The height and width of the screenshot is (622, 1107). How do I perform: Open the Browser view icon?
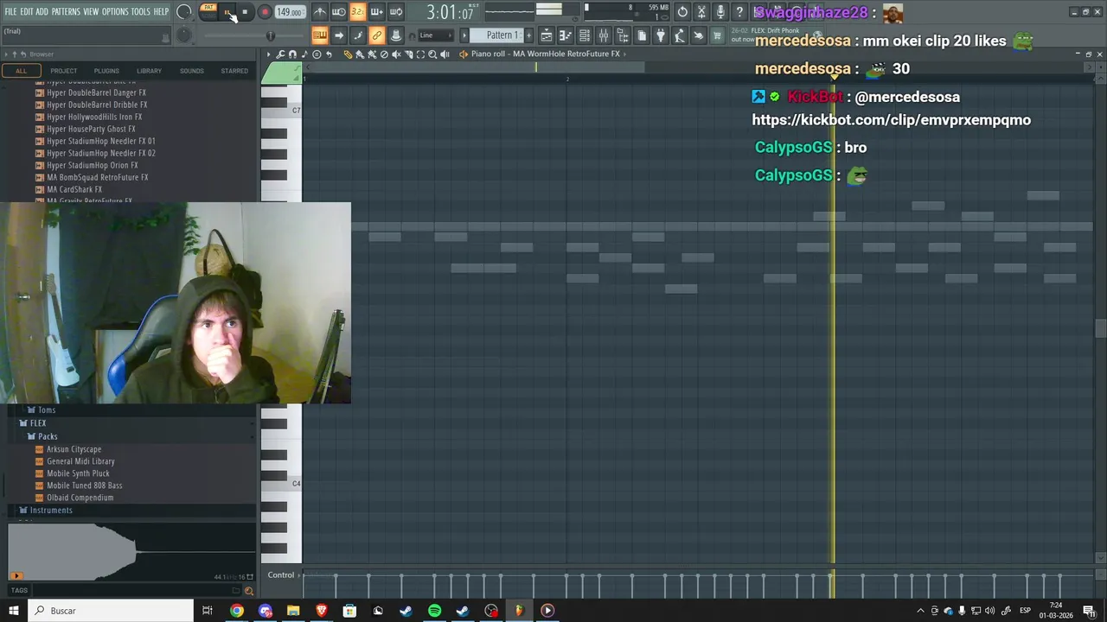[623, 35]
